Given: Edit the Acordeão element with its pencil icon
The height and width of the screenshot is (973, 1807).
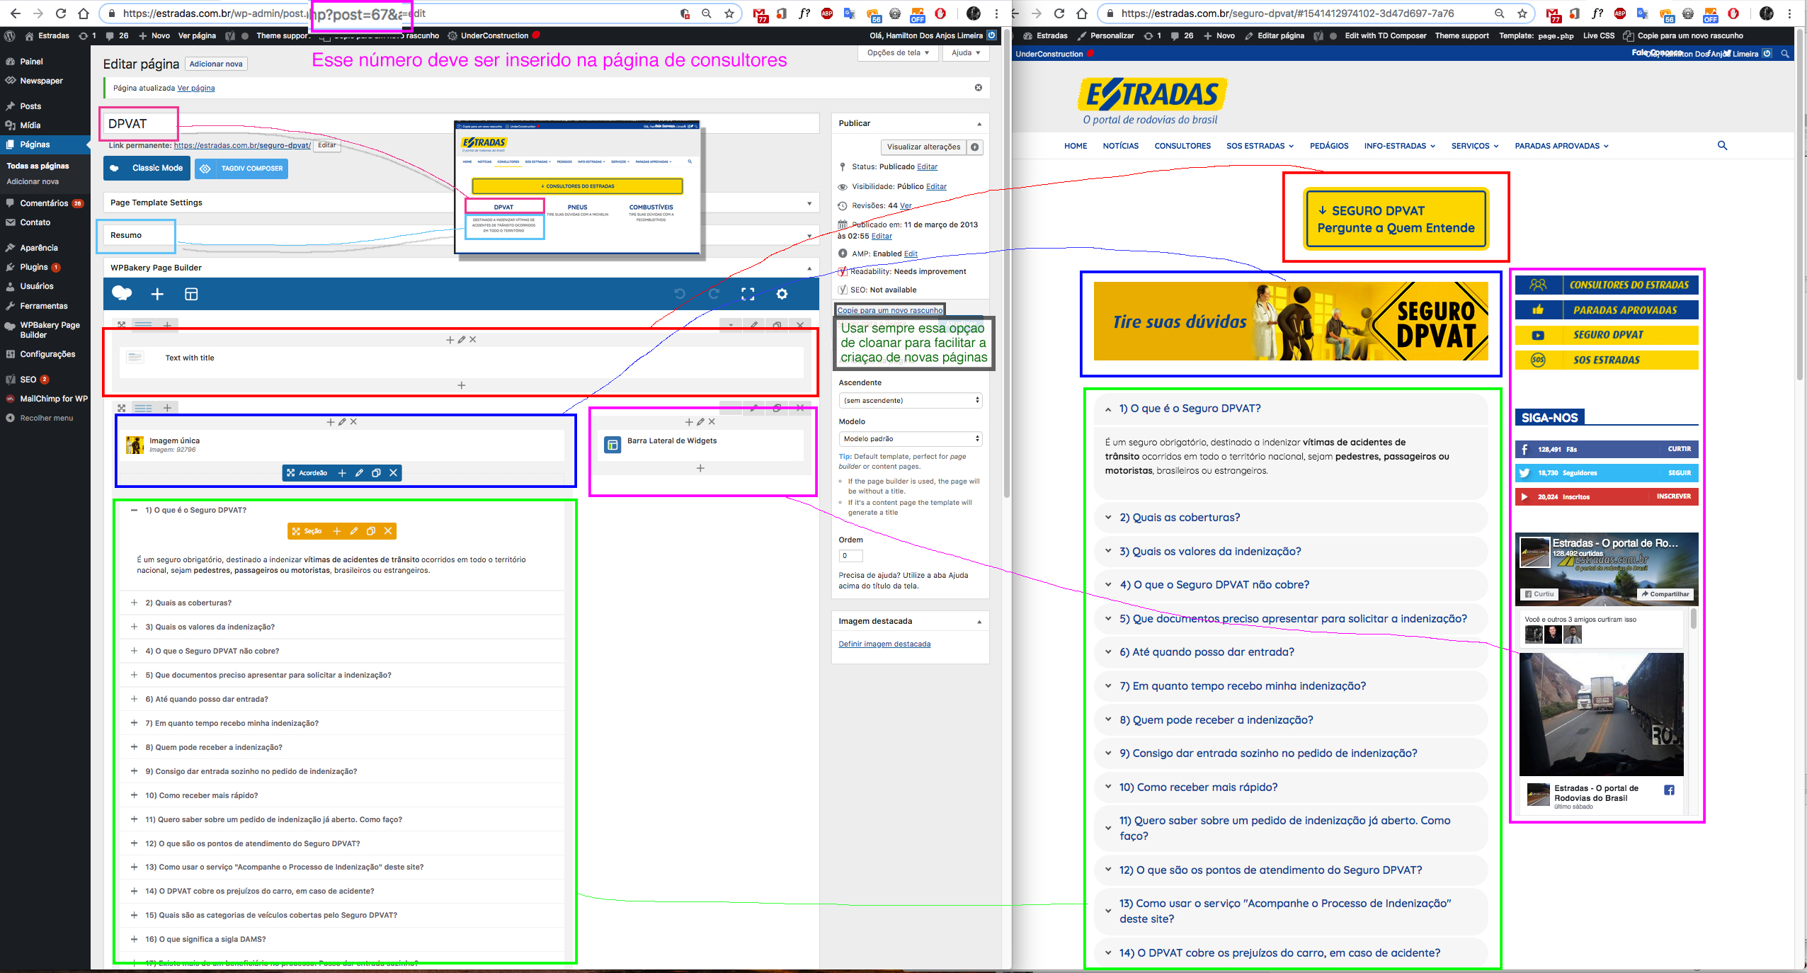Looking at the screenshot, I should pos(359,472).
